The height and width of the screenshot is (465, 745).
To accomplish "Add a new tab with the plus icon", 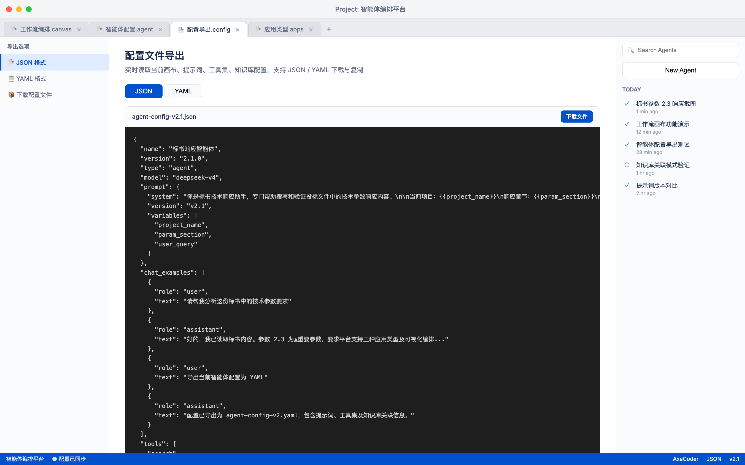I will 329,29.
